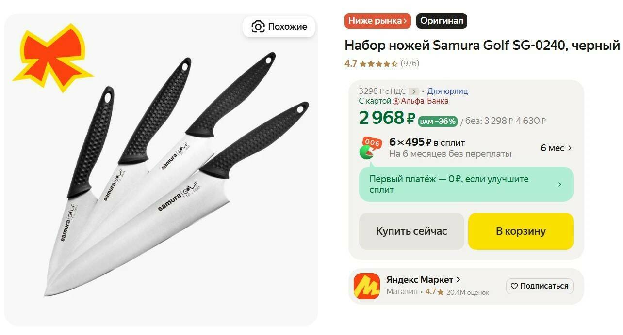Click the Для юрлиц link
Image resolution: width=623 pixels, height=335 pixels.
447,91
